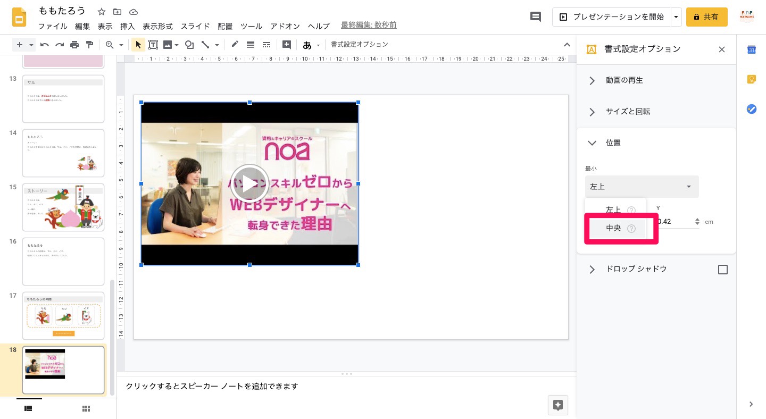Click プレゼンテーションを開始 button

pyautogui.click(x=611, y=17)
